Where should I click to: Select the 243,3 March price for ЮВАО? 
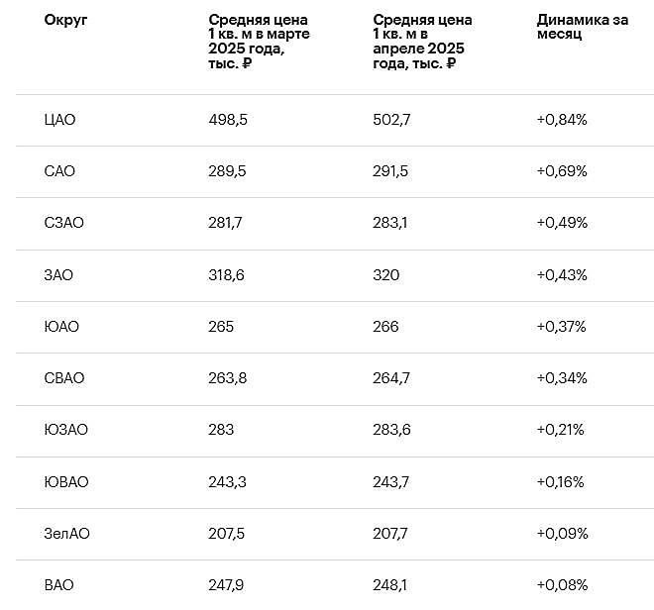pos(227,481)
